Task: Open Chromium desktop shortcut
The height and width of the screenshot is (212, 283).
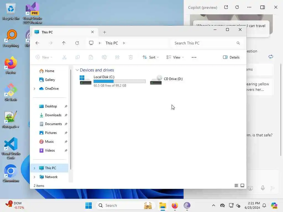Action: tap(11, 173)
